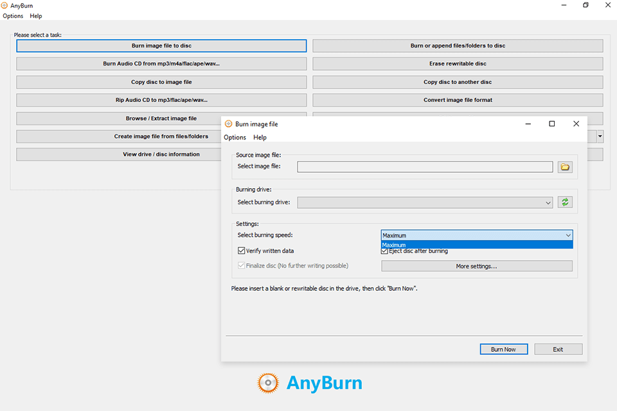
Task: Click into the Select image file field
Action: (x=424, y=167)
